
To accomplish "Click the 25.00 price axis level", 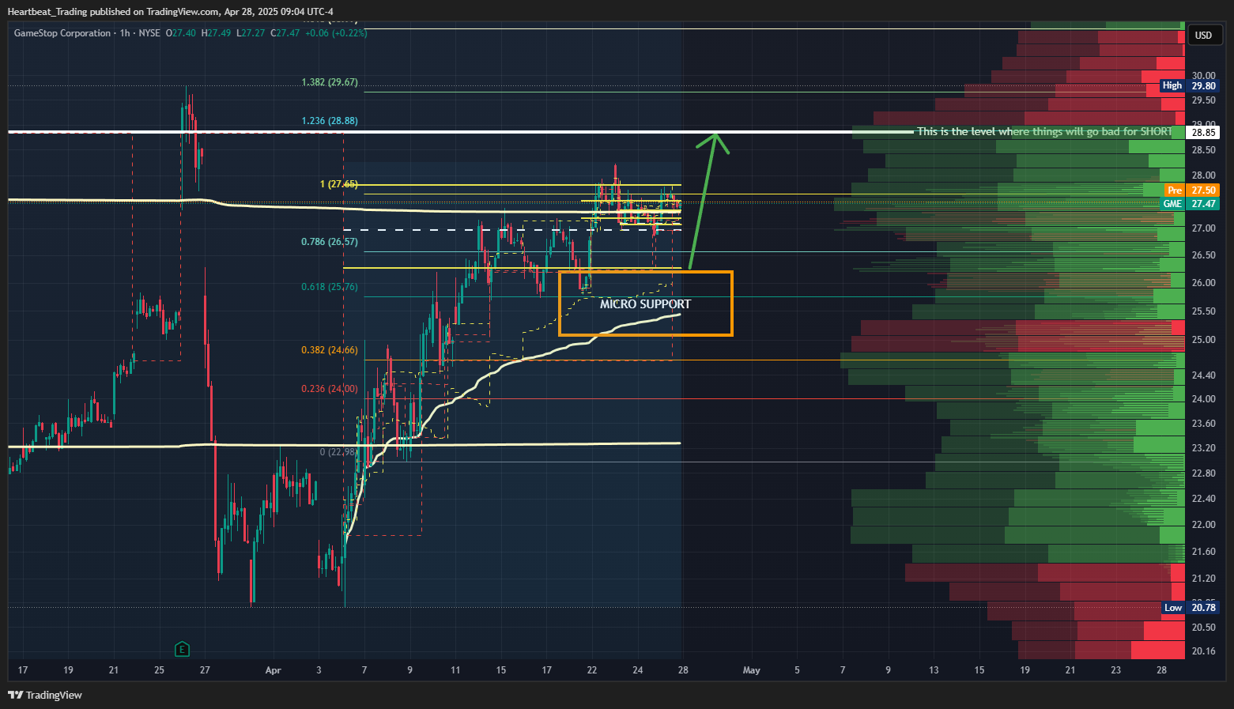I will coord(1203,340).
